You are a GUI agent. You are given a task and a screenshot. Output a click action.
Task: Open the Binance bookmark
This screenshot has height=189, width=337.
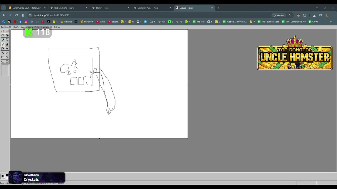click(x=66, y=22)
